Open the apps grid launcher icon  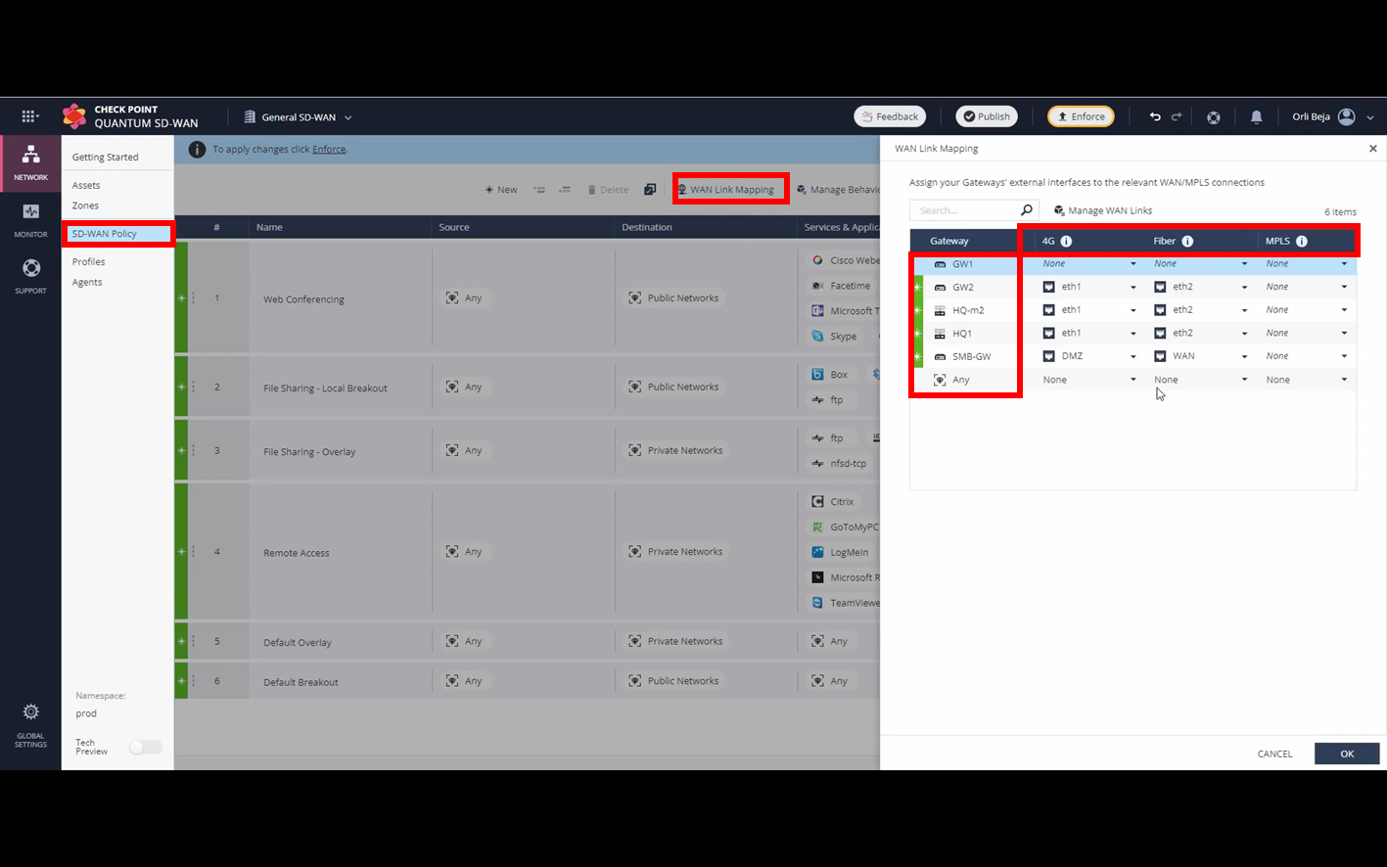[29, 116]
